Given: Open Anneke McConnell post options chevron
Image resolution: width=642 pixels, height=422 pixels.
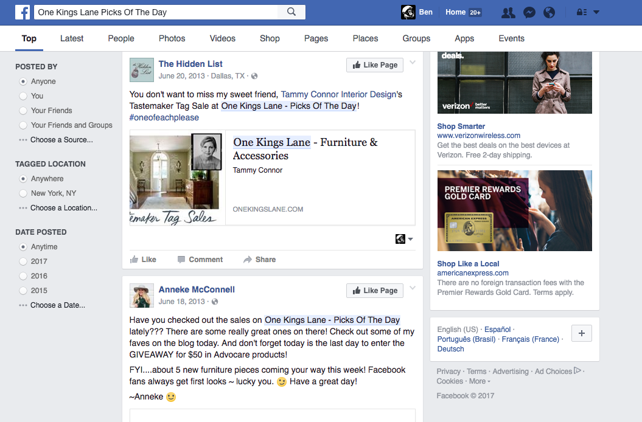Looking at the screenshot, I should [413, 288].
